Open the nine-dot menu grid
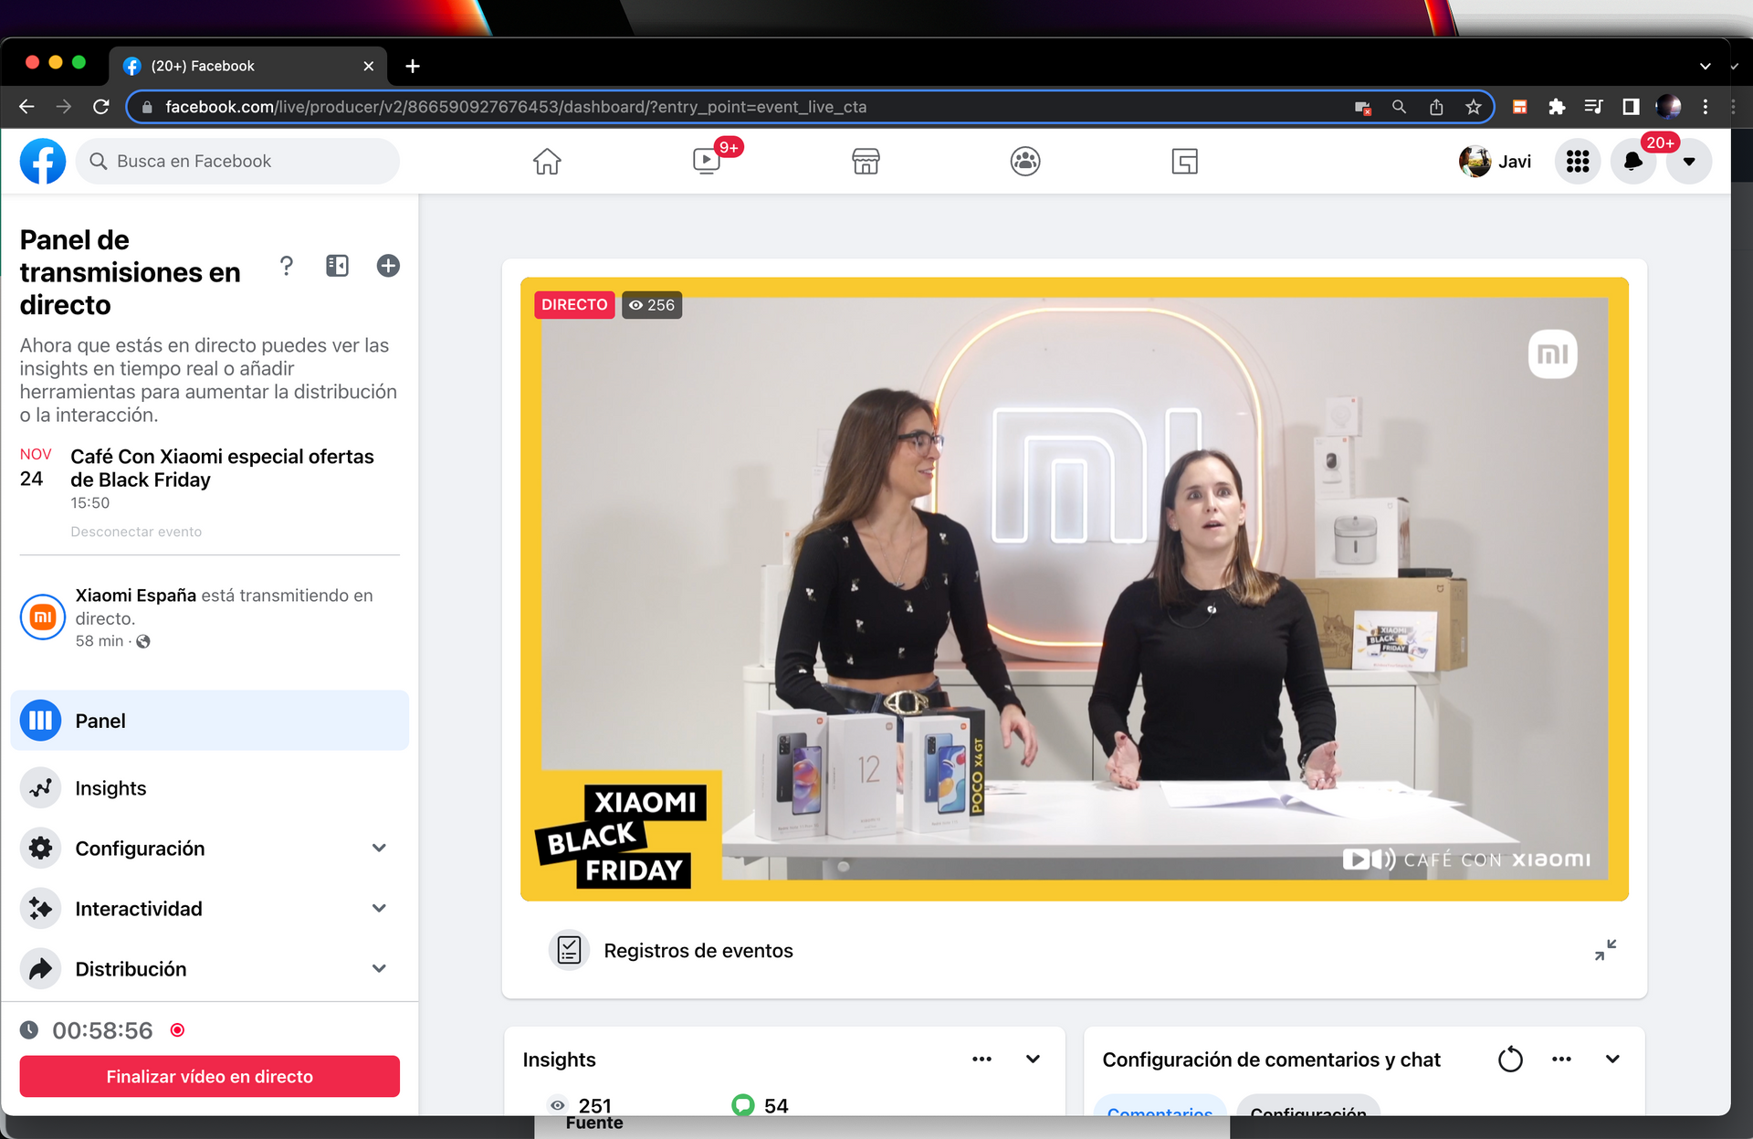Viewport: 1753px width, 1139px height. pos(1578,162)
